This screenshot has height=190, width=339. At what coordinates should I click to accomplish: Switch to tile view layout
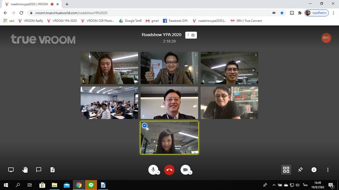tap(286, 170)
